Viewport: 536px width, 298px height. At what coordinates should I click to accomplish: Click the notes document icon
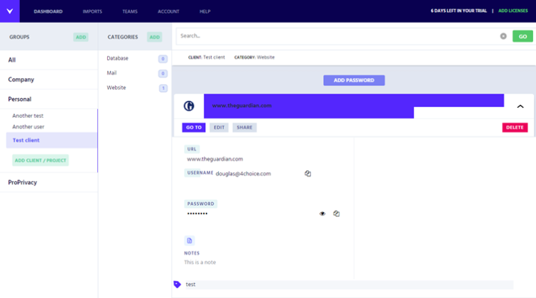click(x=190, y=241)
